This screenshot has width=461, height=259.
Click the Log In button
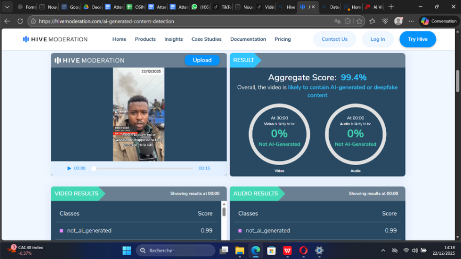377,39
